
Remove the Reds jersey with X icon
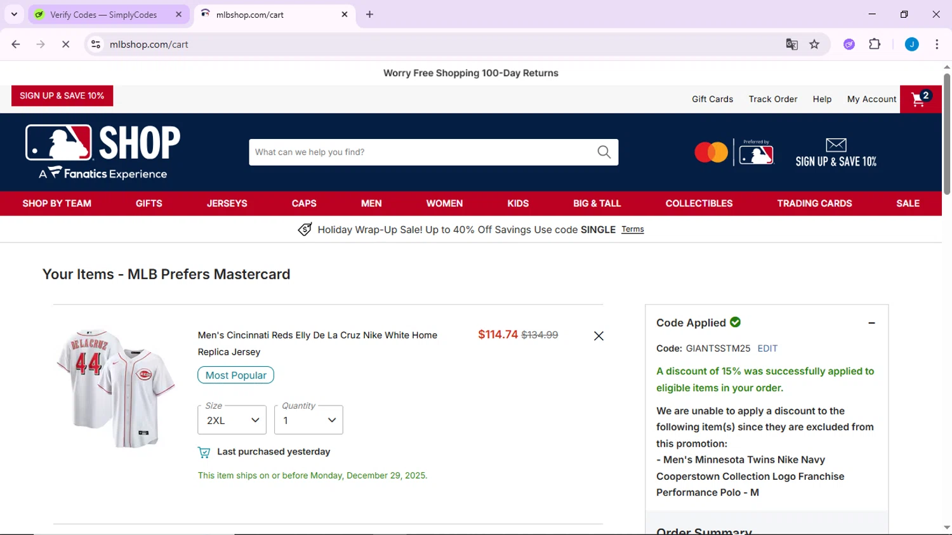598,336
